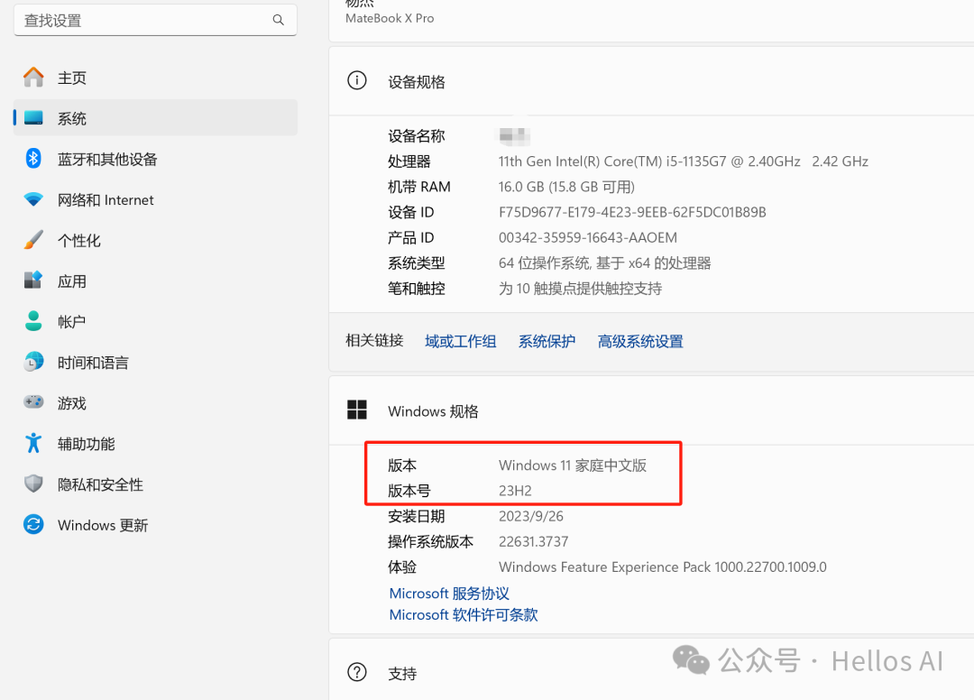Click the Windows Feature Experience Pack text

tap(663, 567)
